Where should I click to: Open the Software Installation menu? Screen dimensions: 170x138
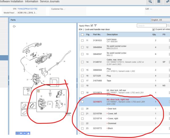tap(11, 2)
